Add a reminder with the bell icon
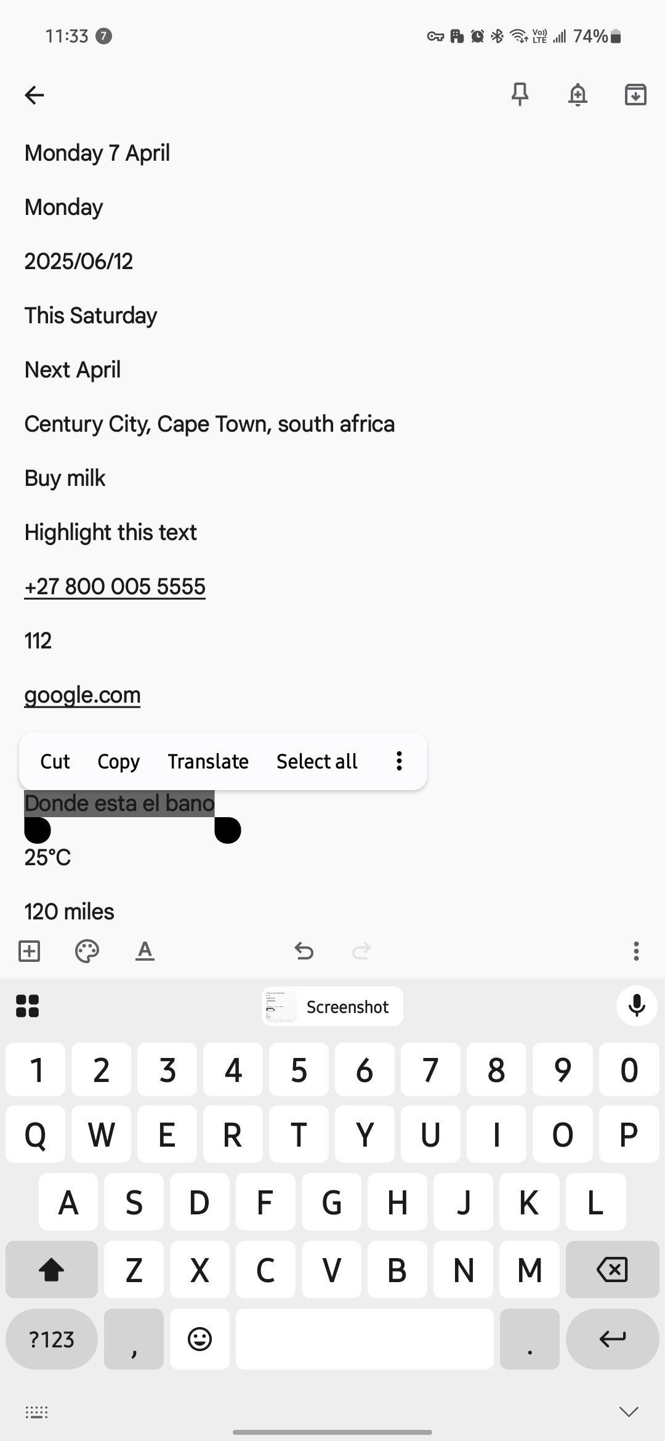Screen dimensions: 665x1441 pos(578,95)
